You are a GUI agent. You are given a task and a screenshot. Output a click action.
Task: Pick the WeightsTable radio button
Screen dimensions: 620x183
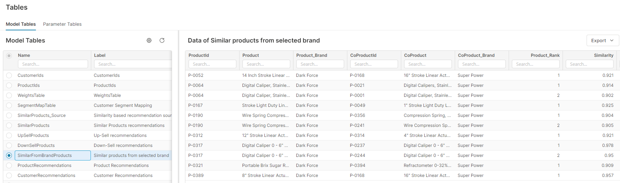pyautogui.click(x=9, y=95)
